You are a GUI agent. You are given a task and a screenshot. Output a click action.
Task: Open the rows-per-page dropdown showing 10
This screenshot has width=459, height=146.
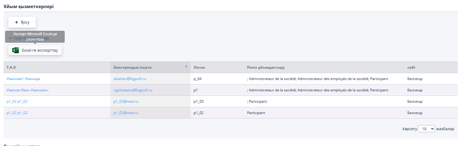(426, 129)
